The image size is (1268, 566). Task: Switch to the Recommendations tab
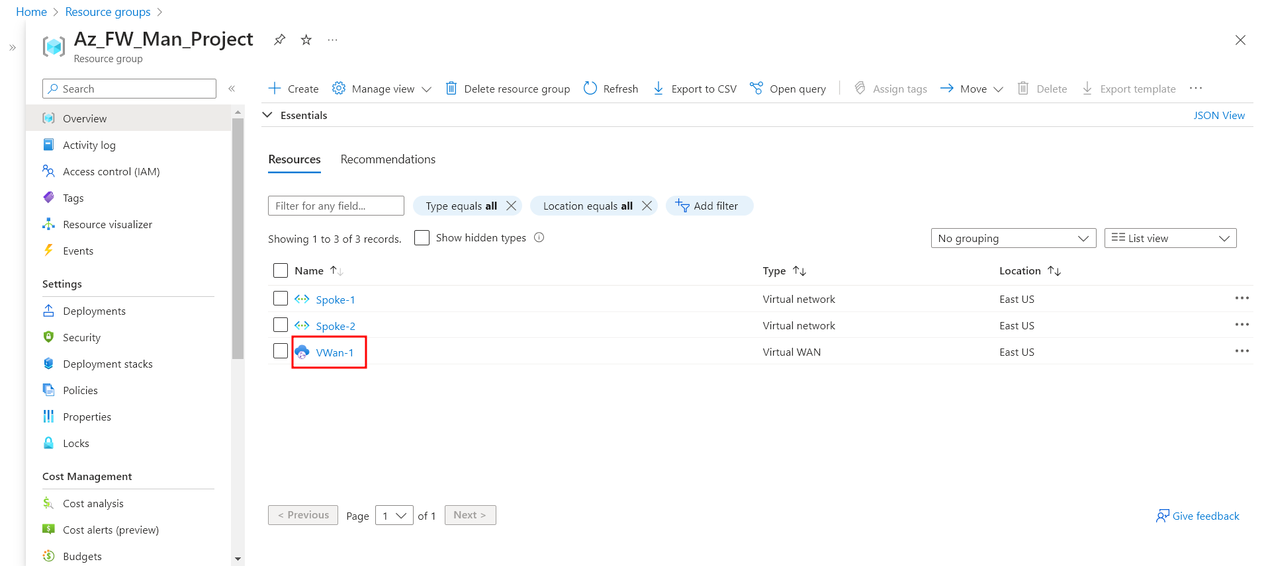pos(388,159)
